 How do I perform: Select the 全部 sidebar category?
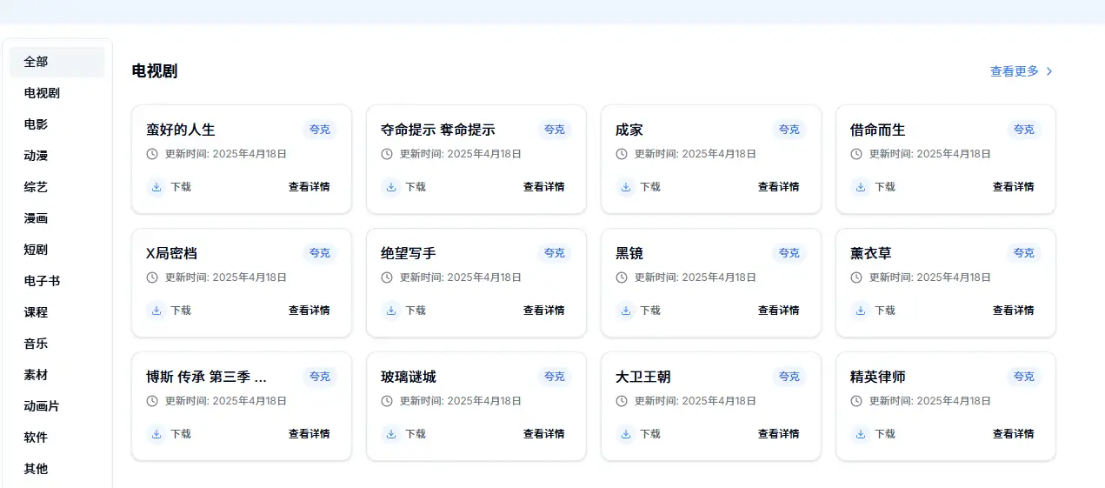[x=36, y=62]
